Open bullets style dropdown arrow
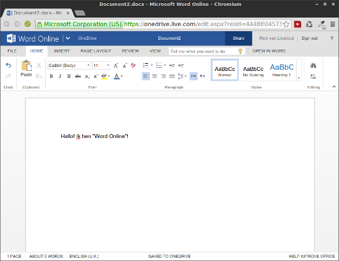This screenshot has height=261, width=339. pos(152,65)
